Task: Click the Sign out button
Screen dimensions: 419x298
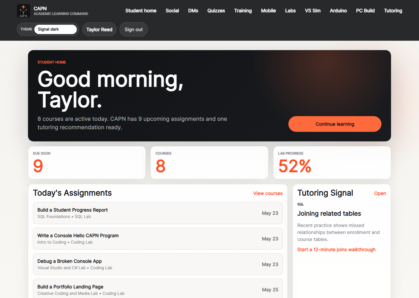Action: pos(134,29)
